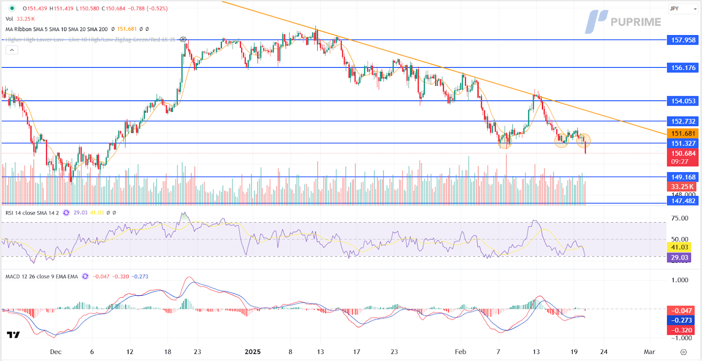The image size is (702, 361).
Task: Click the 33.25K volume axis label
Action: pos(682,187)
